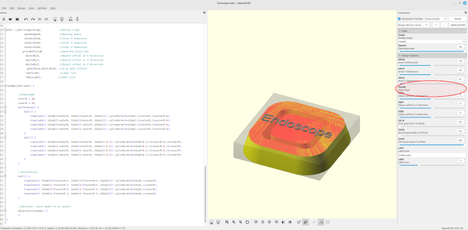Open the View menu
Screen dimensions: 468x230
[32, 8]
